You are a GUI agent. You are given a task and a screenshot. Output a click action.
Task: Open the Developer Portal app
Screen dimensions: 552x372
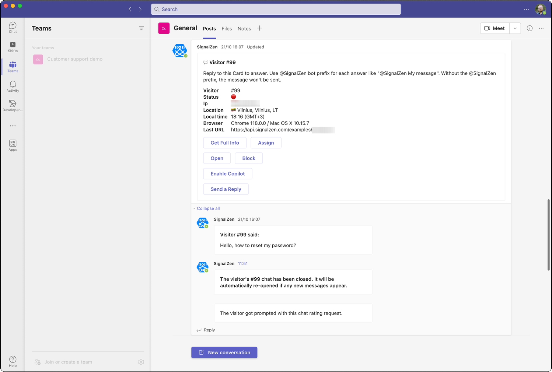13,106
